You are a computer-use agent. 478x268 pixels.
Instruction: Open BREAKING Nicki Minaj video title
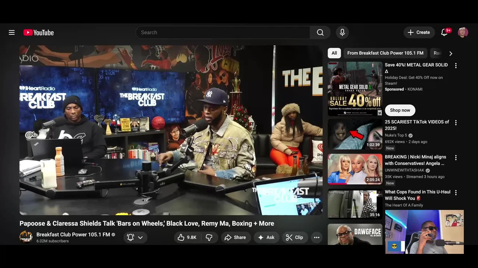click(415, 160)
